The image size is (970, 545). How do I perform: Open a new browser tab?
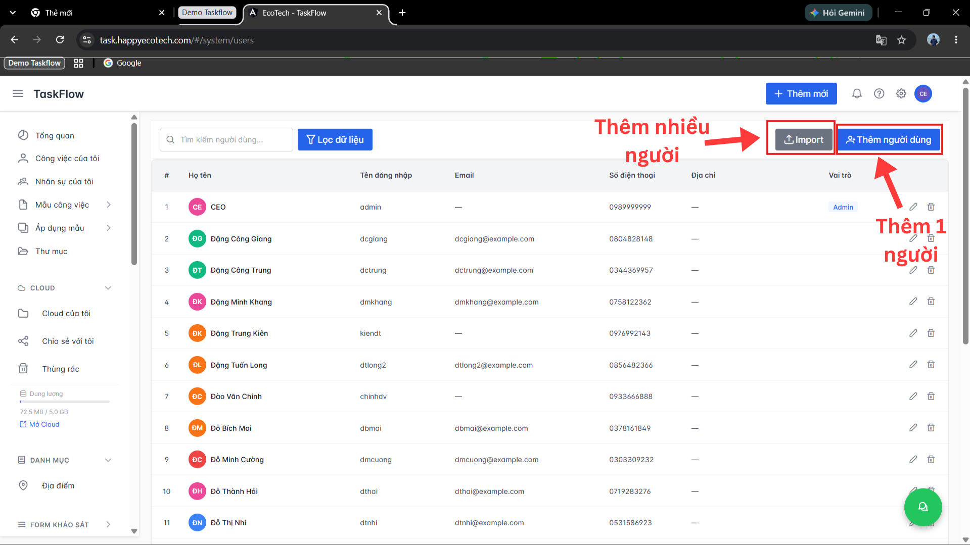[402, 13]
